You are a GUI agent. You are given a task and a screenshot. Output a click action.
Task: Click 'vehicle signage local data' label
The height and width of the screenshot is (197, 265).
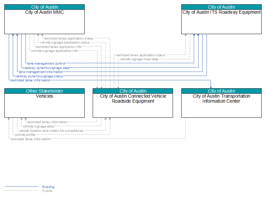click(139, 59)
